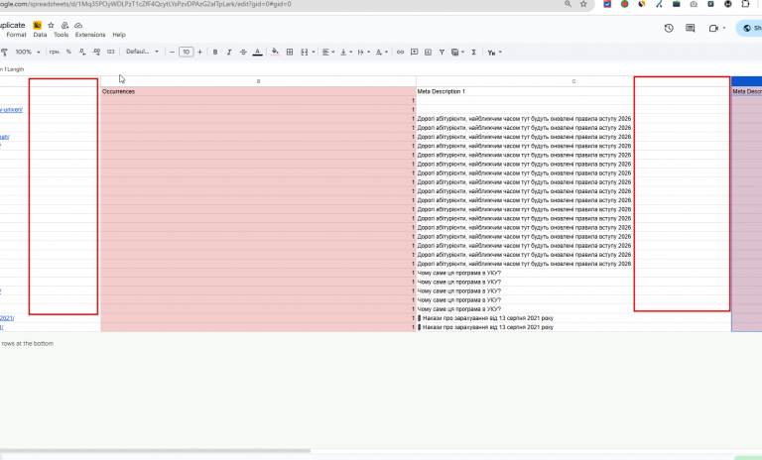Click the video call camera icon

[713, 28]
